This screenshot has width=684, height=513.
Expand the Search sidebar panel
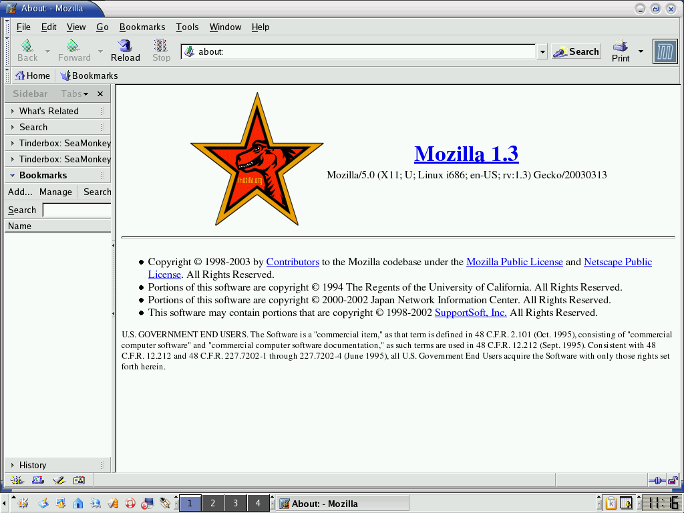(x=57, y=127)
